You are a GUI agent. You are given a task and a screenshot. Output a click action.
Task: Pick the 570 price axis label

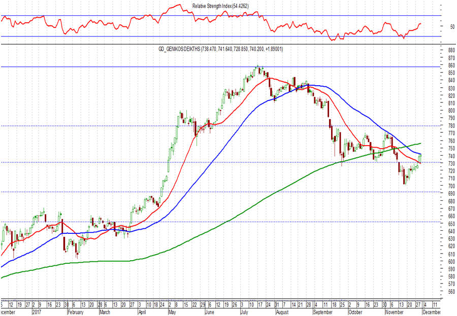[x=451, y=284]
